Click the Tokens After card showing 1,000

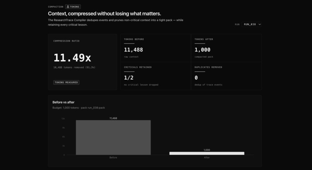point(226,48)
